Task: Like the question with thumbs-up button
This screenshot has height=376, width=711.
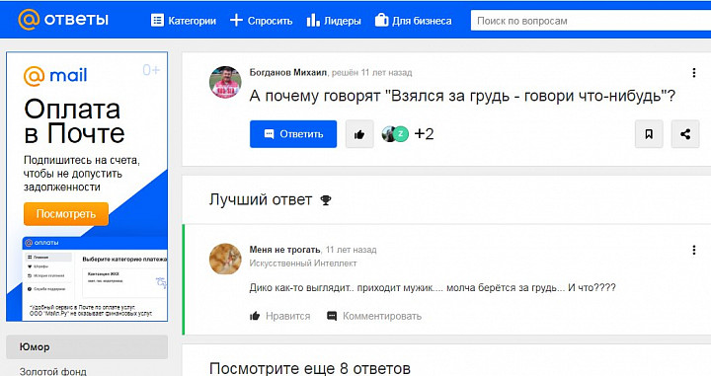Action: tap(359, 134)
